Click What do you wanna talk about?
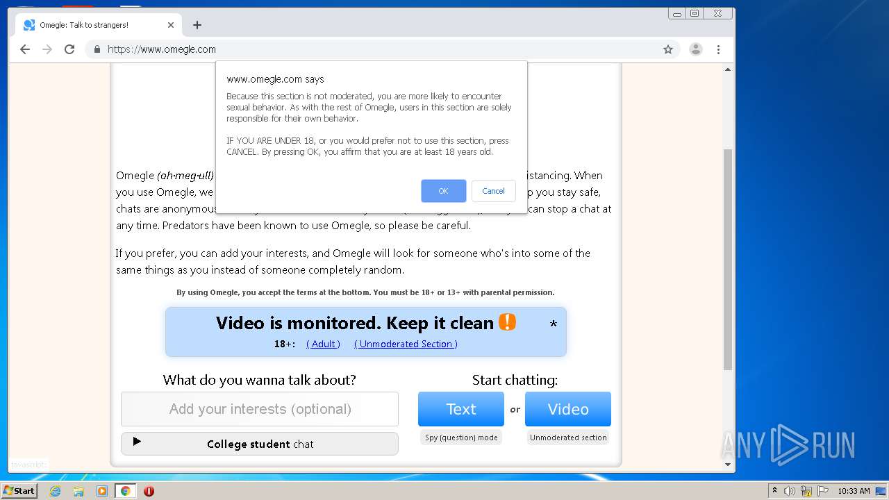 [x=259, y=380]
